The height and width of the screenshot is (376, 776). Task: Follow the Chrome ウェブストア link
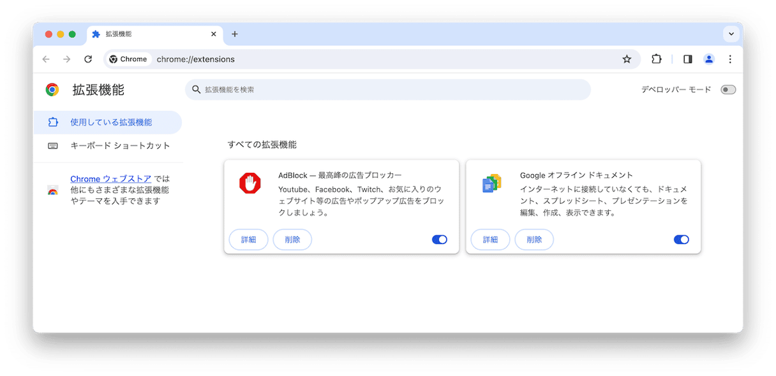tap(110, 179)
